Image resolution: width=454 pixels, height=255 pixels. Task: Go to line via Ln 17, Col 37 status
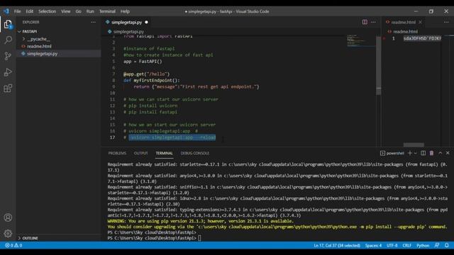[337, 246]
